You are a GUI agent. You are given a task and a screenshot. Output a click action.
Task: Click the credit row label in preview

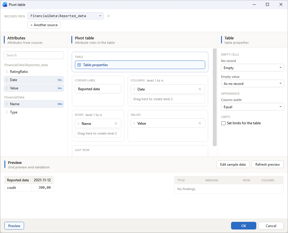coord(18,188)
